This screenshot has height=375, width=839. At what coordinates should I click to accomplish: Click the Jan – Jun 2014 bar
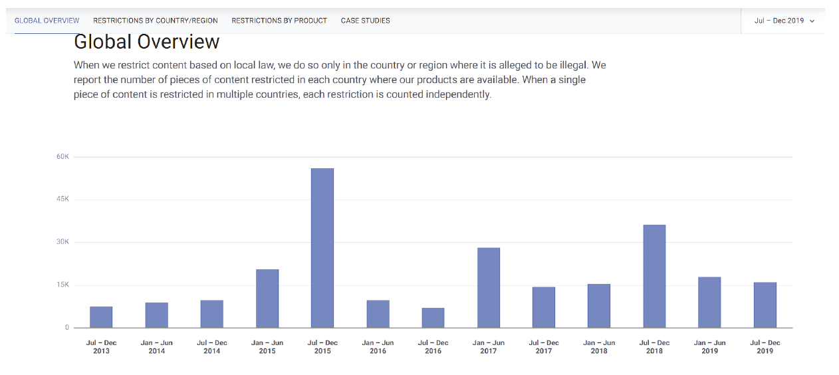(157, 315)
